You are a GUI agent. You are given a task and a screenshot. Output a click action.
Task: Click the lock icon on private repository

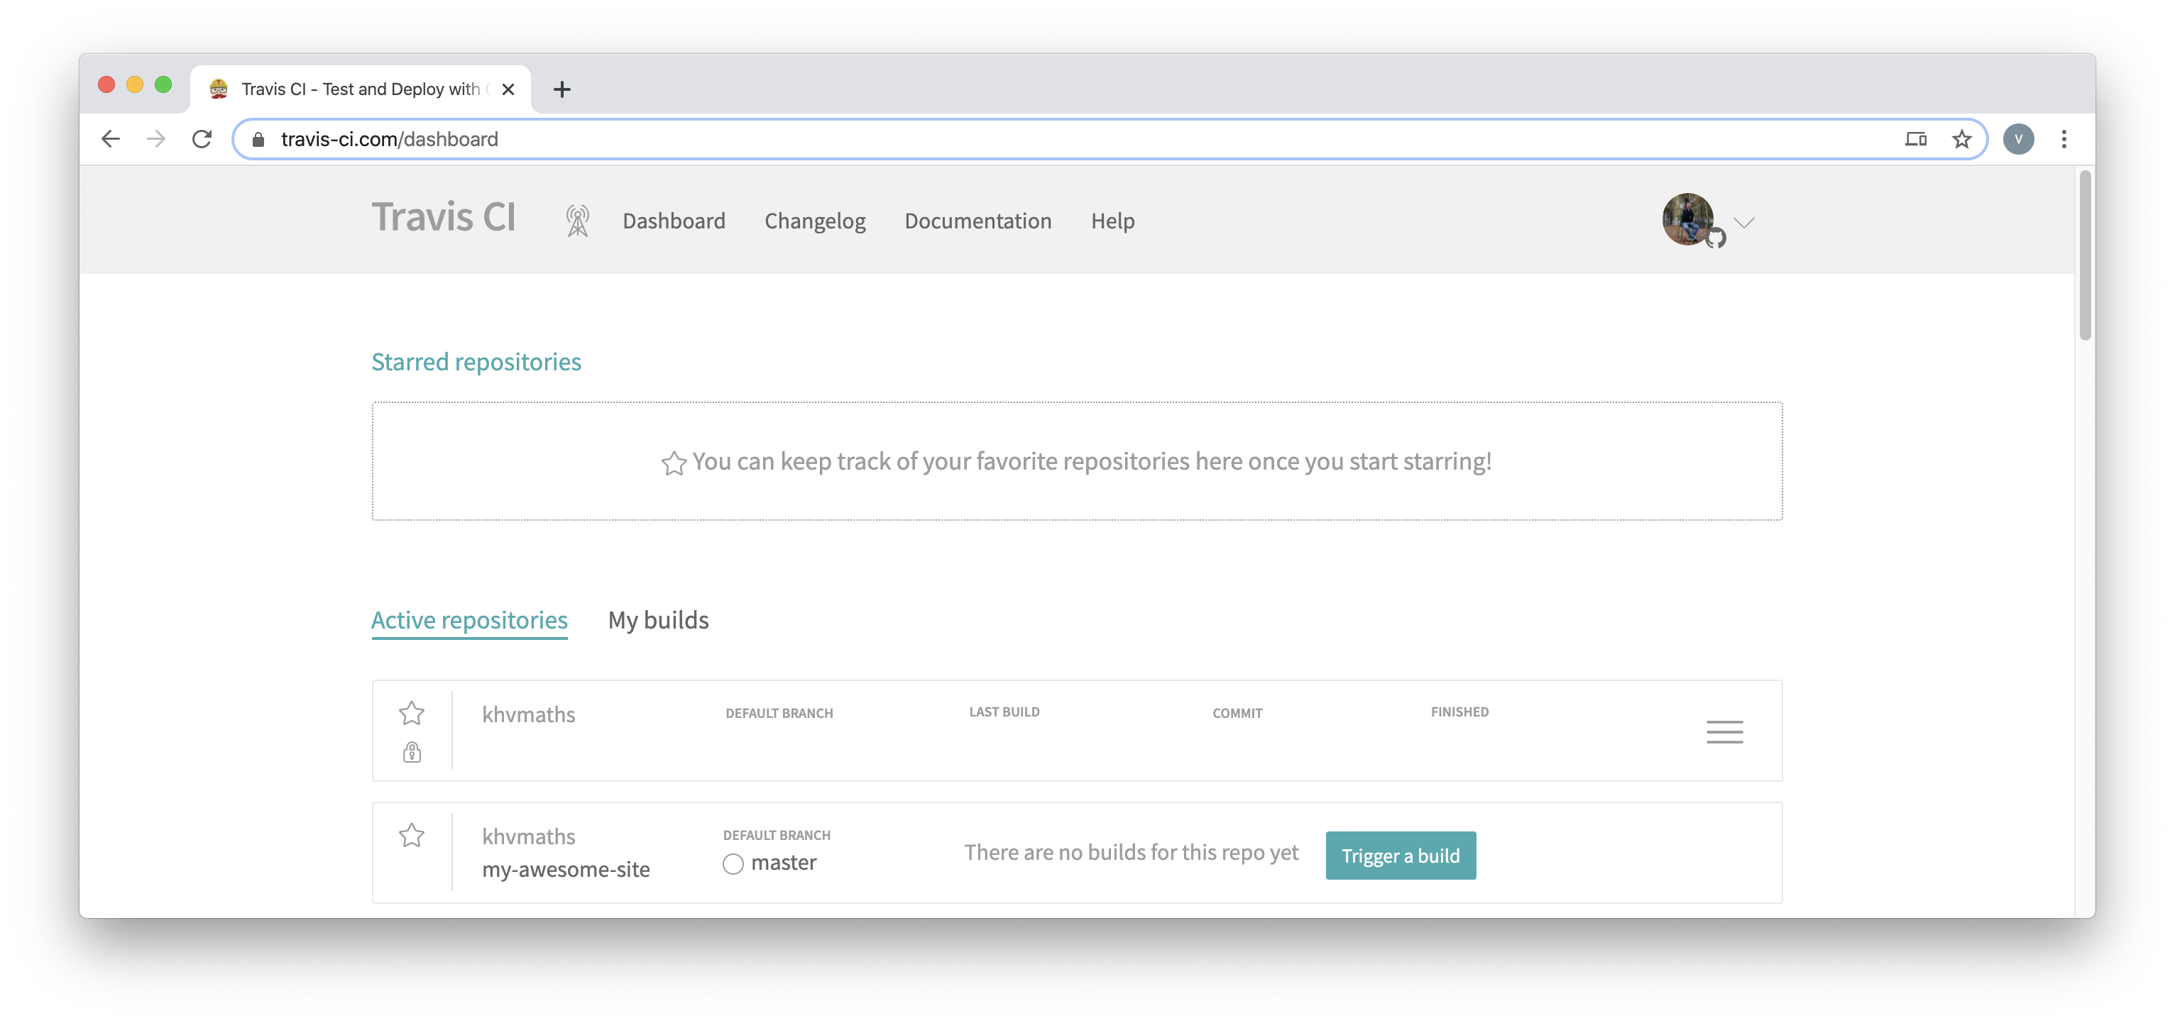tap(412, 751)
